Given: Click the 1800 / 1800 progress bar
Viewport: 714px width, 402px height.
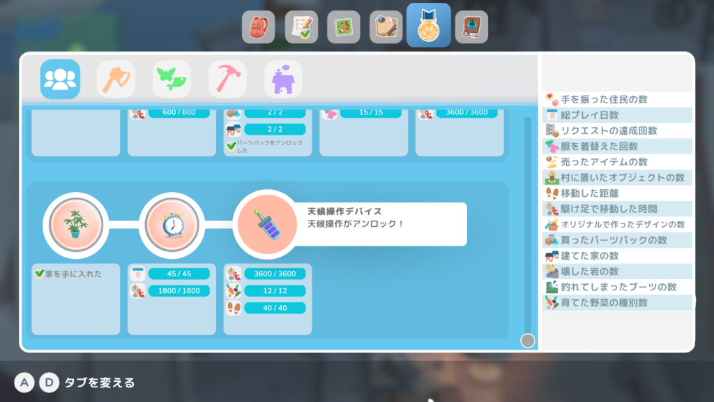Looking at the screenshot, I should point(179,291).
